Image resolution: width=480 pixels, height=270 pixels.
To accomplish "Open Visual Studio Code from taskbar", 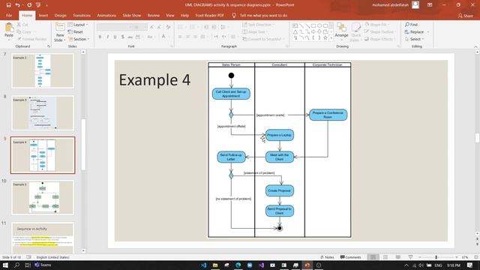I will pos(203,265).
